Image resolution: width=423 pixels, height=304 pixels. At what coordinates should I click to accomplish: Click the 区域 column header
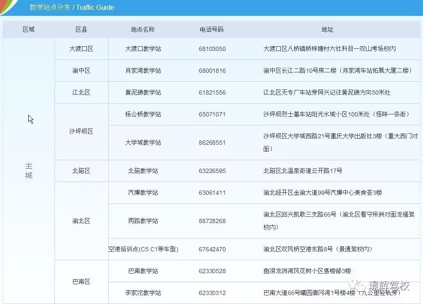pyautogui.click(x=28, y=29)
